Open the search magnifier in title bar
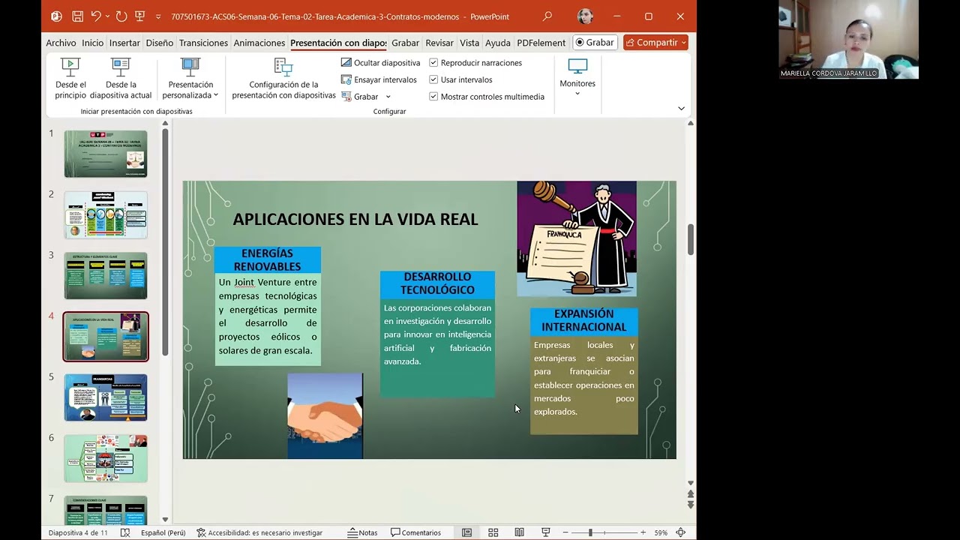This screenshot has width=960, height=540. [547, 16]
